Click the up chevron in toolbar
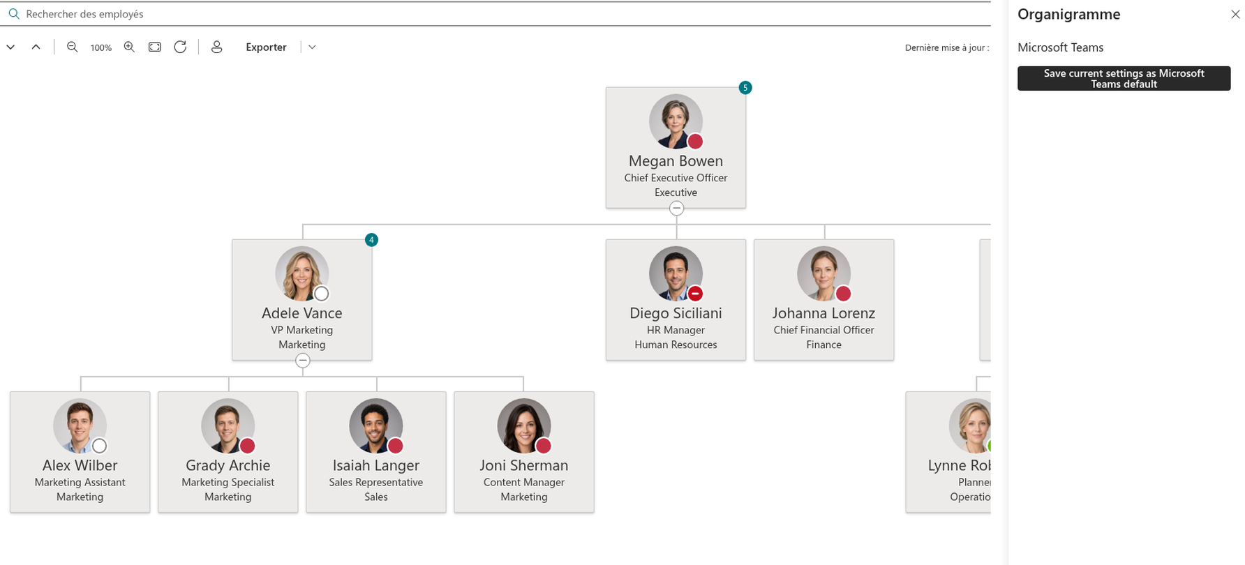This screenshot has height=565, width=1245. [36, 47]
